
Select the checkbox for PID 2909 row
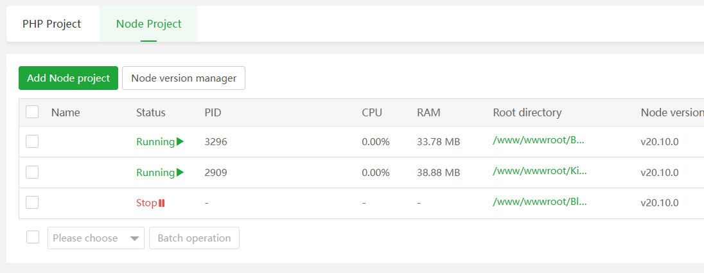32,172
